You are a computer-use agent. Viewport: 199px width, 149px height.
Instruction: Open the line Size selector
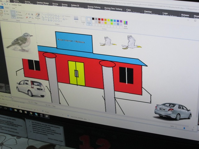click(x=76, y=19)
